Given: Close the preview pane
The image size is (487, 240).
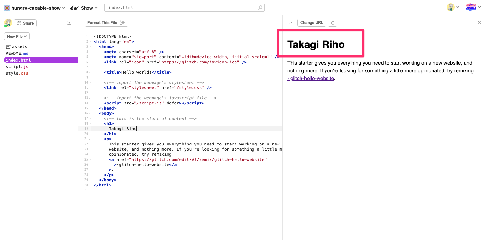Looking at the screenshot, I should (479, 22).
